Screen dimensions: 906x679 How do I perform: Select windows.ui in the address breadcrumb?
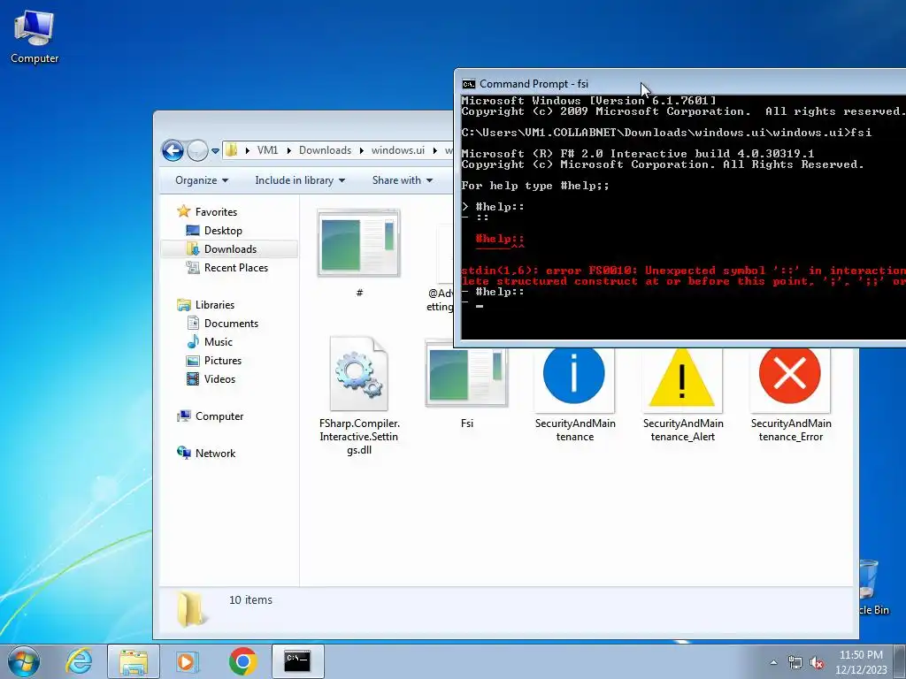(397, 150)
